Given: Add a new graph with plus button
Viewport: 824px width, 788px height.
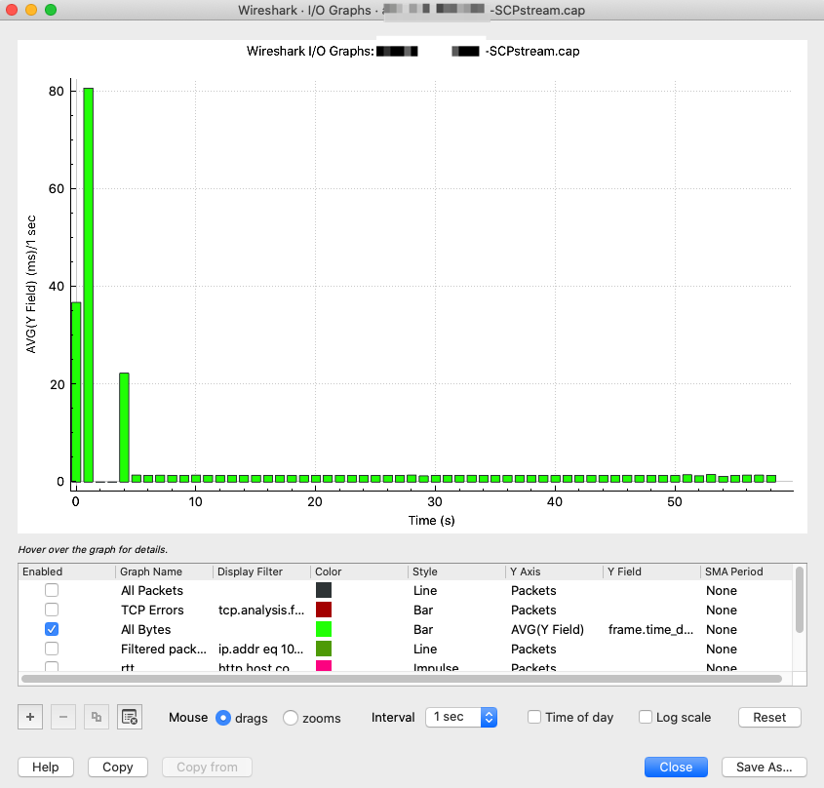Looking at the screenshot, I should point(30,717).
